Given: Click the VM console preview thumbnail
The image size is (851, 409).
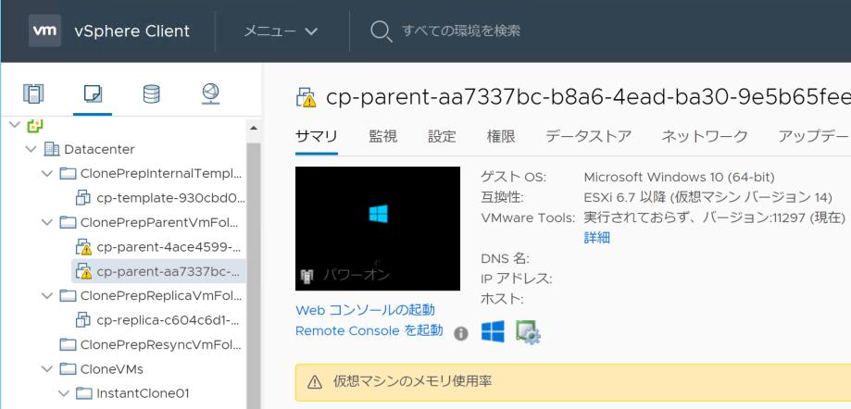Looking at the screenshot, I should point(378,229).
